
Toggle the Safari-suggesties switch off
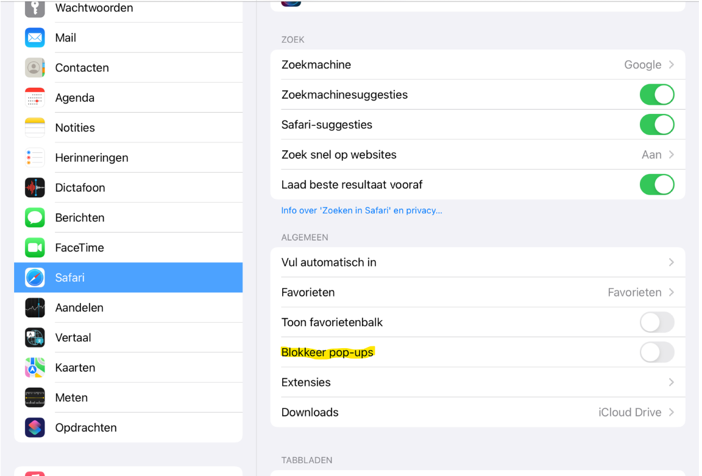(x=657, y=125)
